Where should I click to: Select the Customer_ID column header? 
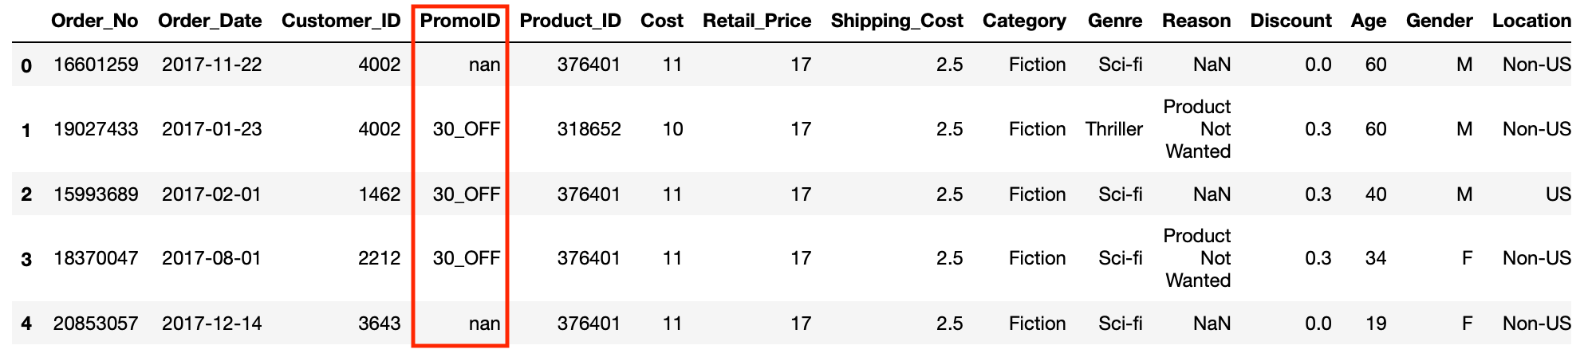(341, 21)
